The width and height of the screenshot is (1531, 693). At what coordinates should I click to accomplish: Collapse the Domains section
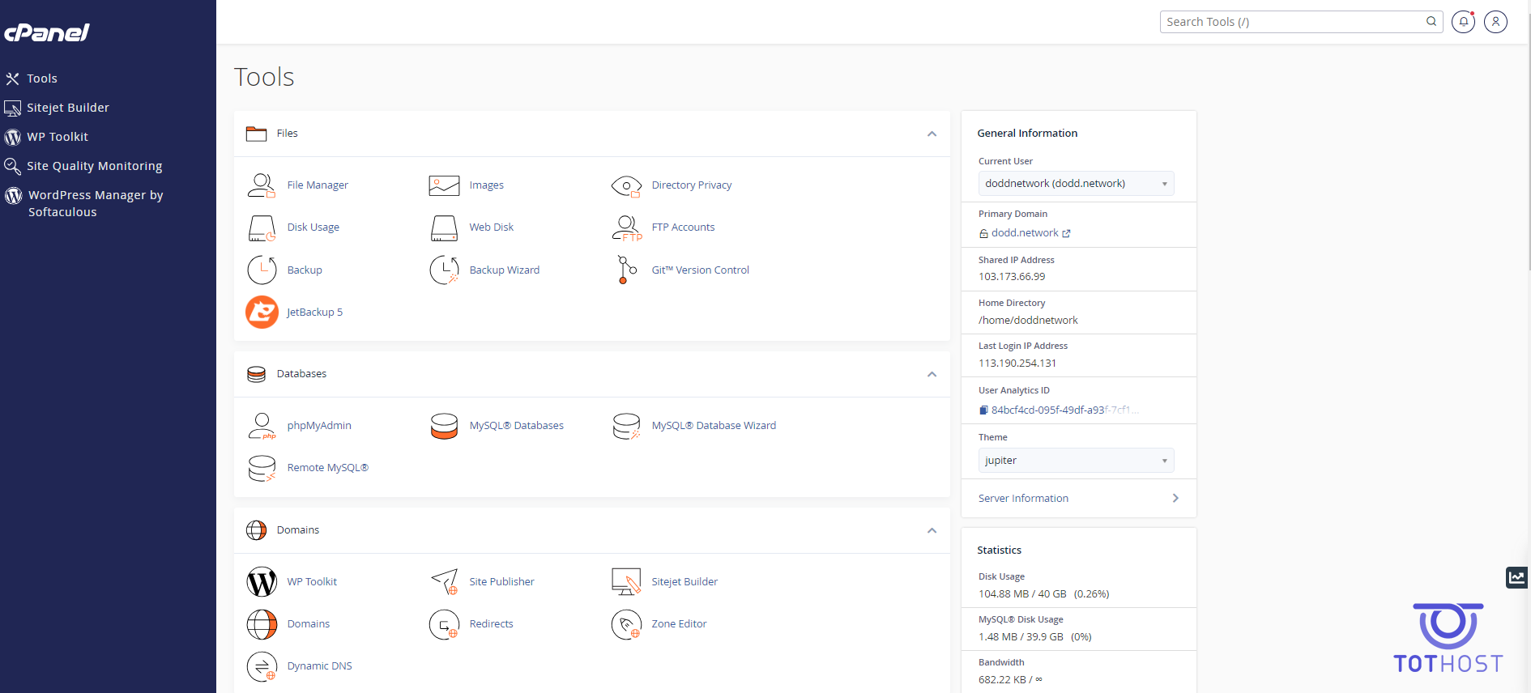[932, 530]
